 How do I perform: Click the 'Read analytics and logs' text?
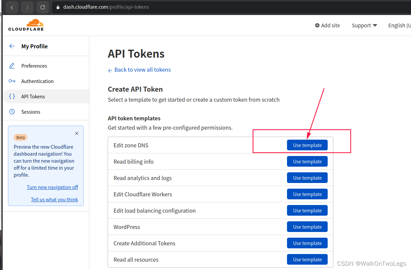pyautogui.click(x=143, y=178)
